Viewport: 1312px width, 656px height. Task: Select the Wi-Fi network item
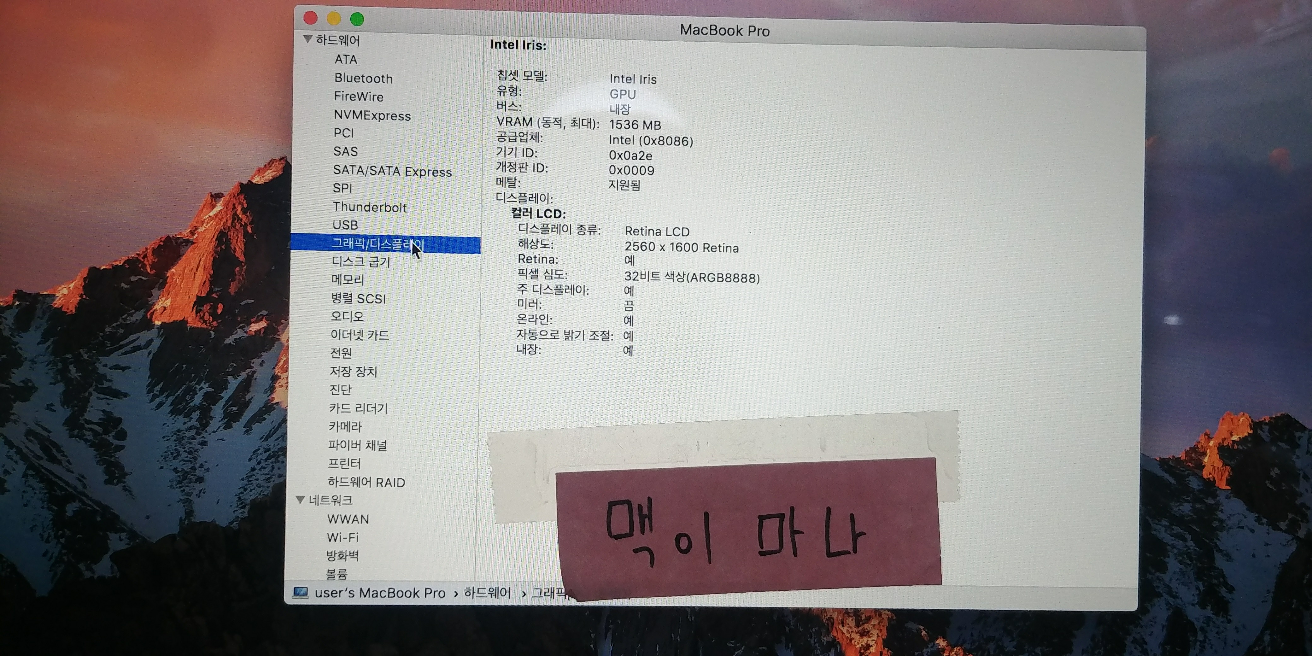pyautogui.click(x=342, y=537)
